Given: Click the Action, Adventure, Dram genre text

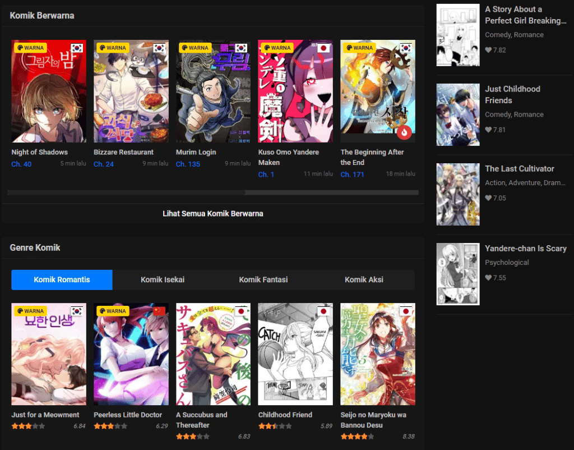Looking at the screenshot, I should [x=525, y=182].
